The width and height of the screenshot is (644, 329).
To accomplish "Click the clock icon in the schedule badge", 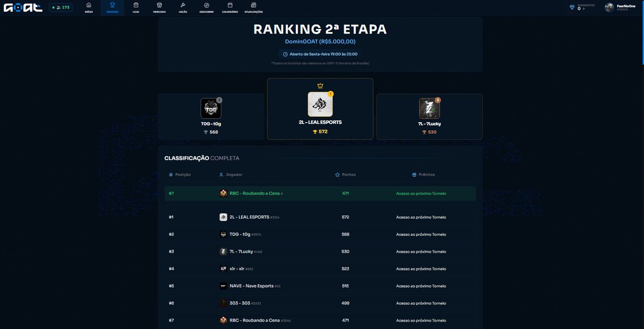I will [286, 54].
